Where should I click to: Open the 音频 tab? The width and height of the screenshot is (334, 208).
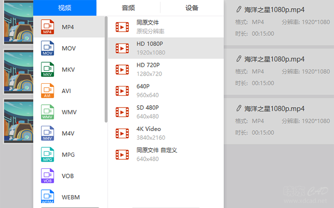click(x=128, y=8)
